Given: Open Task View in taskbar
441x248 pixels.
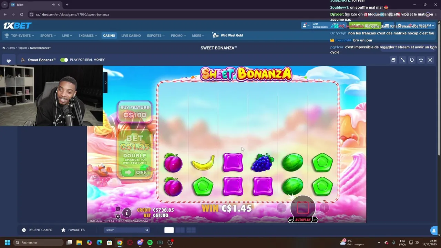Looking at the screenshot, I should (x=69, y=242).
